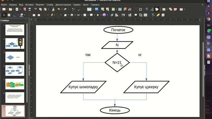This screenshot has width=212, height=119.
Task: Select the Купує шоколадку parallelogram
Action: [x=83, y=87]
